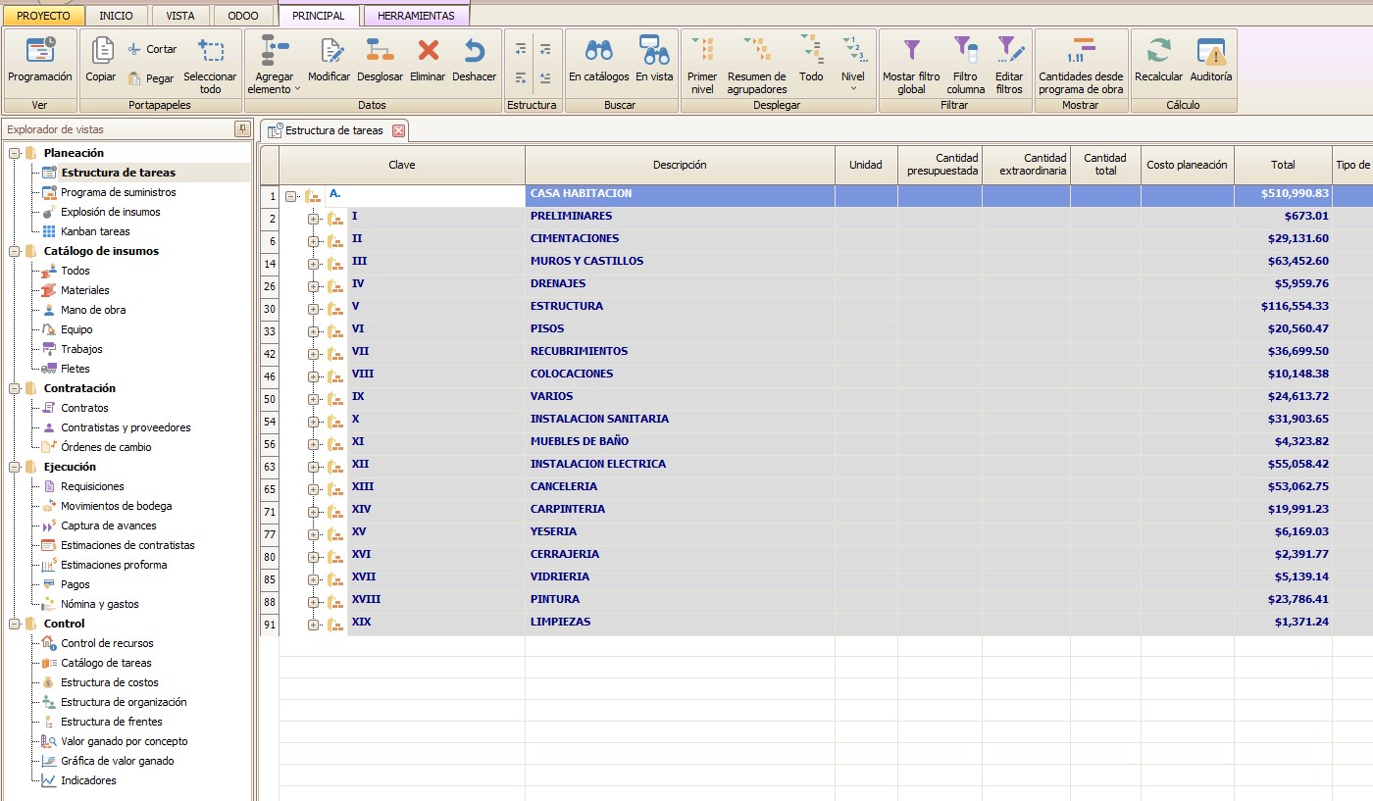Expand the CIMENTACIONES row node

(314, 241)
